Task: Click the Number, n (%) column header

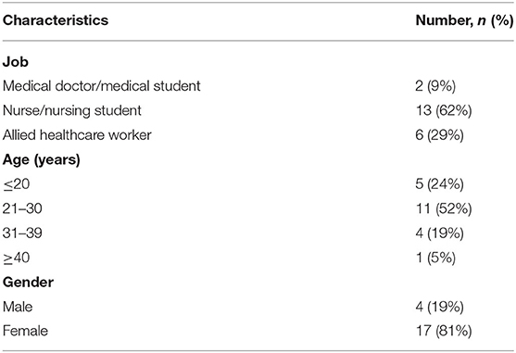Action: [x=464, y=20]
